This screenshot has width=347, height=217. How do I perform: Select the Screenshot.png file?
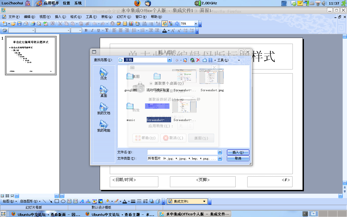tap(212, 80)
